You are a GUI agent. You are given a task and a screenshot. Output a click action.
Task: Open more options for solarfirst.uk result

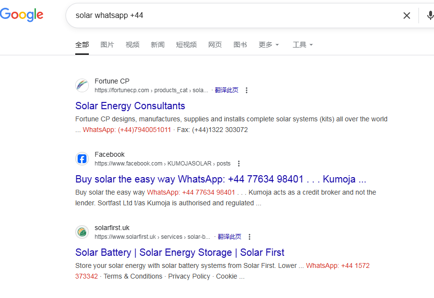[250, 237]
